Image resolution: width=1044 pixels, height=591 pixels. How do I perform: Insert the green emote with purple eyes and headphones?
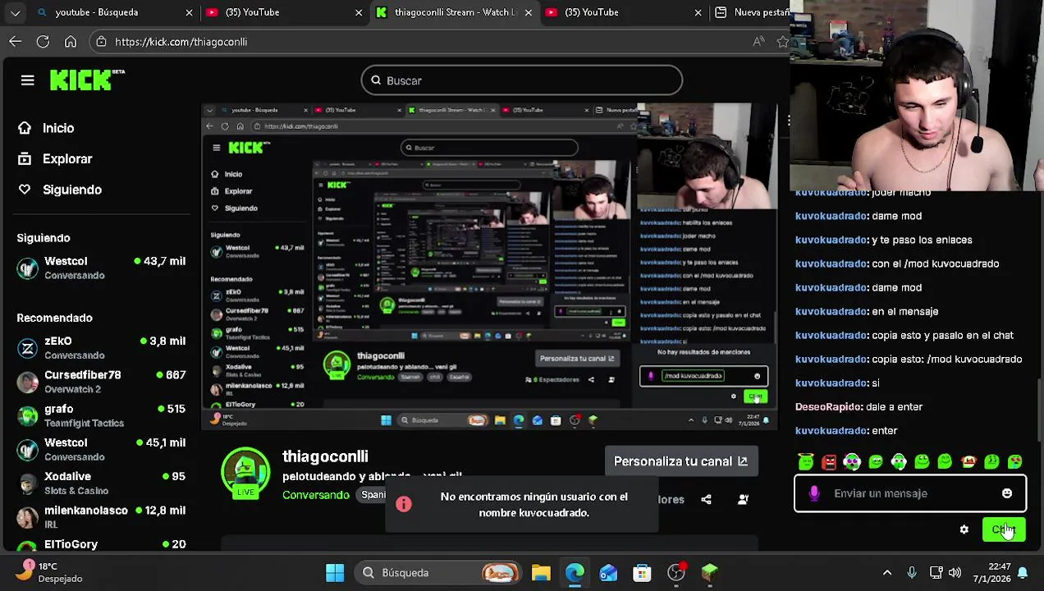pyautogui.click(x=852, y=462)
